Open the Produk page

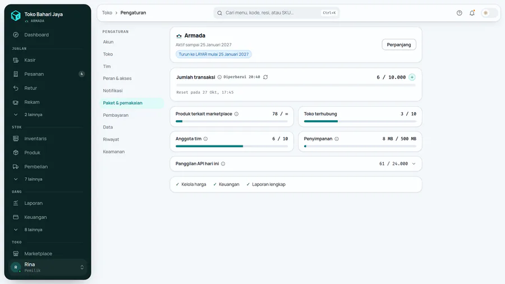[x=48, y=153]
